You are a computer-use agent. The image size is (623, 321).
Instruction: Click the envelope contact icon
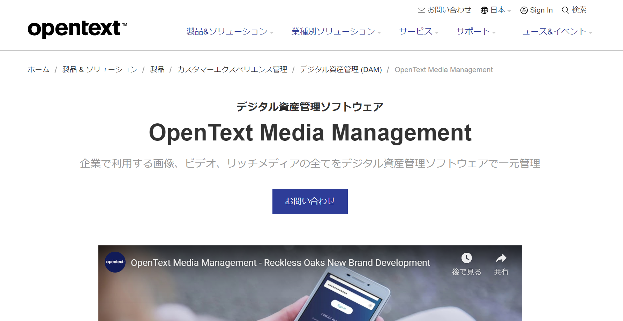tap(421, 10)
